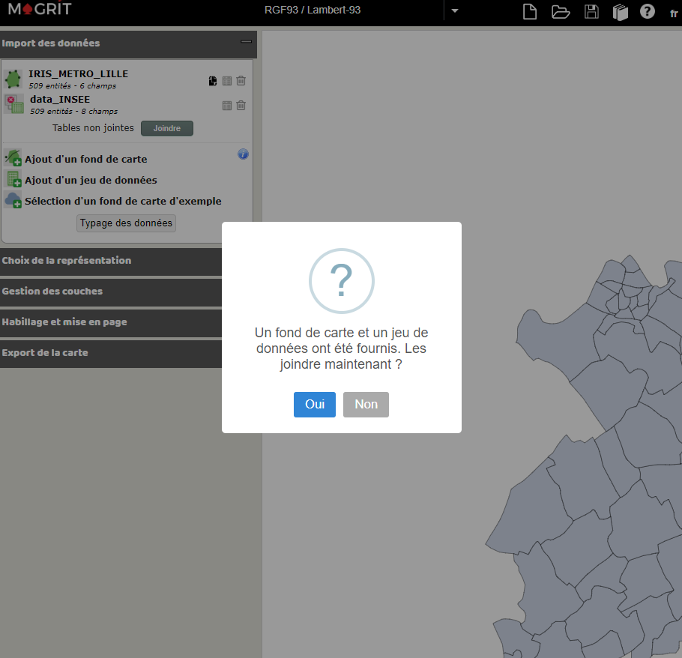Open an existing project file
Image resolution: width=682 pixels, height=658 pixels.
[561, 12]
